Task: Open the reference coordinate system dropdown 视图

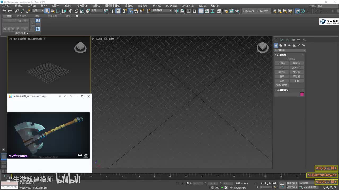Action: [97, 11]
